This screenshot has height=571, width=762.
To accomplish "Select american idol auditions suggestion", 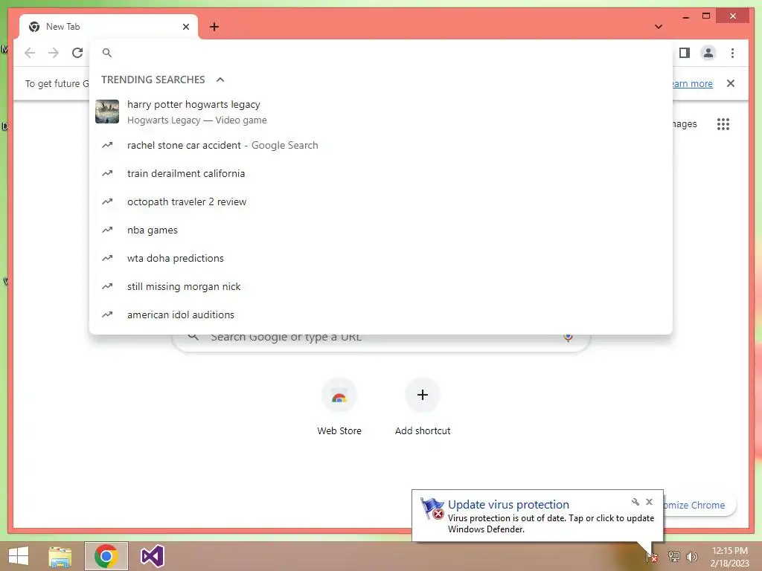I will tap(381, 314).
